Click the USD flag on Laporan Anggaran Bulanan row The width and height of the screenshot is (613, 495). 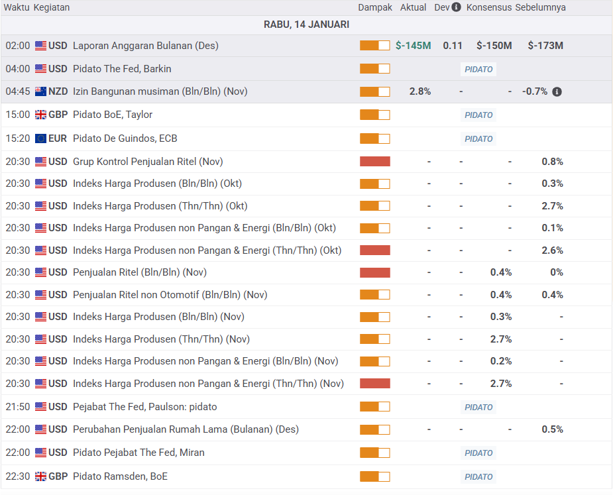[x=41, y=46]
